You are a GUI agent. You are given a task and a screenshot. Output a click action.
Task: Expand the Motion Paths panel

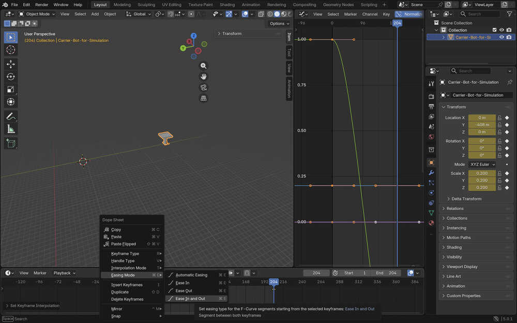coord(458,238)
